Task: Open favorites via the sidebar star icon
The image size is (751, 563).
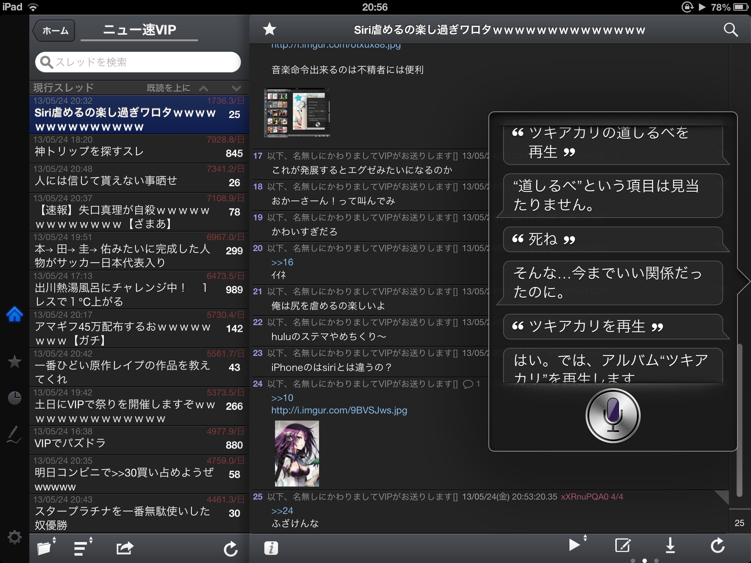Action: (x=15, y=362)
